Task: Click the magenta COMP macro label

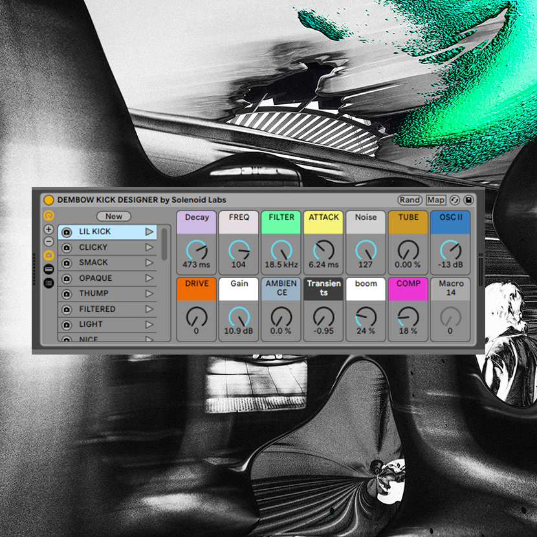Action: (408, 289)
